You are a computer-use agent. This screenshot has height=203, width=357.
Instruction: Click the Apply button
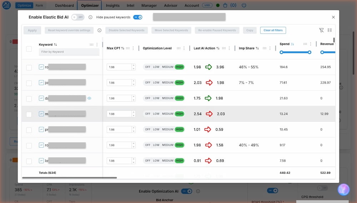coord(32,30)
